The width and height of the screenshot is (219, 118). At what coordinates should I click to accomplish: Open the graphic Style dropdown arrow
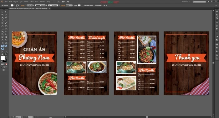[x=81, y=5]
